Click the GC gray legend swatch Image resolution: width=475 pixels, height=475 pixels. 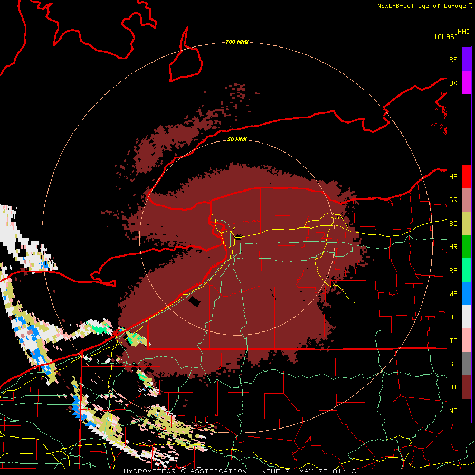click(466, 364)
